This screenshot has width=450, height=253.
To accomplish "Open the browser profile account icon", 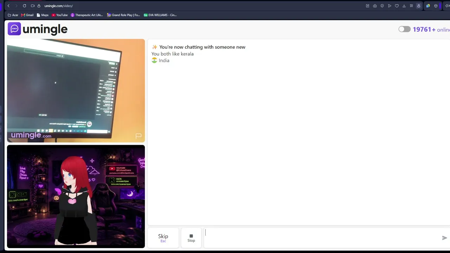I will coord(419,6).
